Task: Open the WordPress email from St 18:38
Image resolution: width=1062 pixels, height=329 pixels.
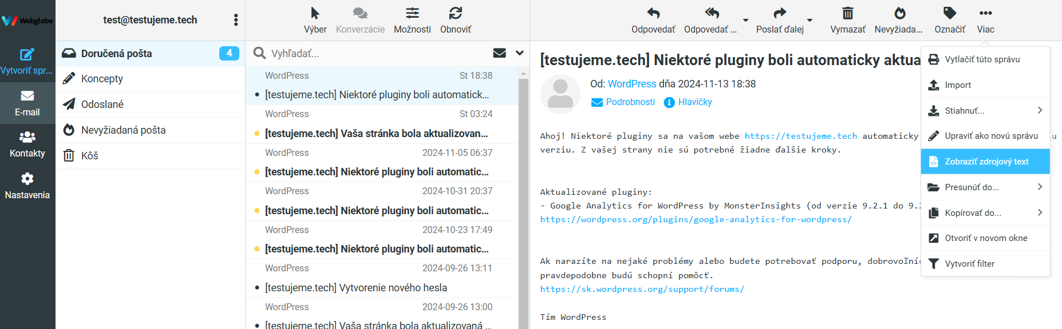Action: [382, 86]
